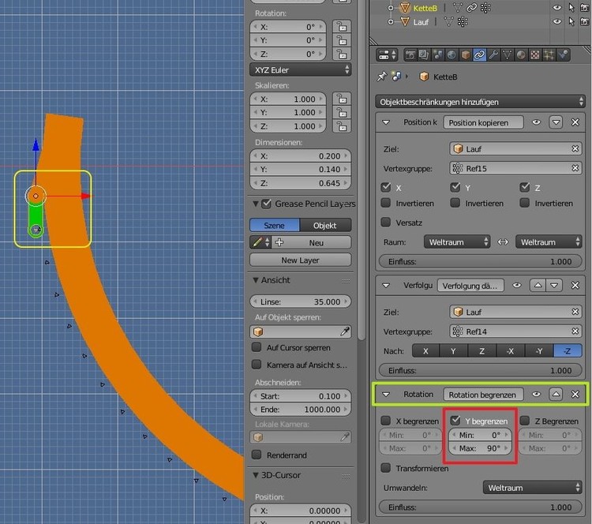The width and height of the screenshot is (592, 524).
Task: Adjust Einfluss slider of Position kopieren
Action: (480, 262)
